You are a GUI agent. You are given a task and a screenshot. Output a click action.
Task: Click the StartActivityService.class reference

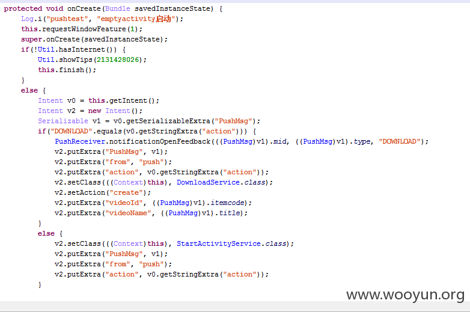point(231,243)
